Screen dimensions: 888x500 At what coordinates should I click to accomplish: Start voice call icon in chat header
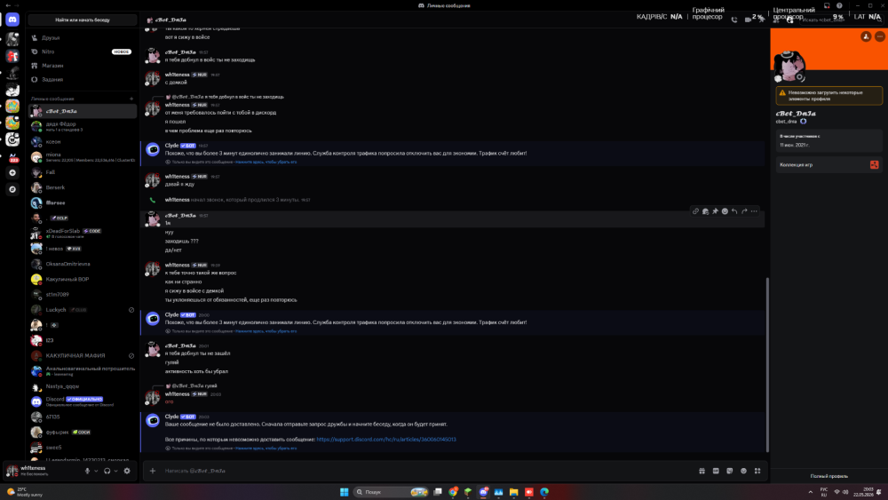[734, 20]
